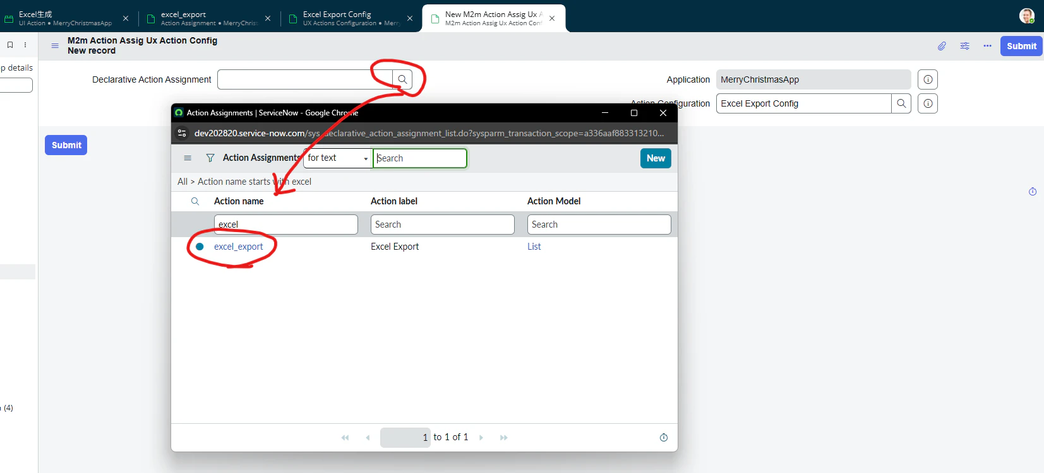Click the Excel Export label cell

click(x=395, y=247)
